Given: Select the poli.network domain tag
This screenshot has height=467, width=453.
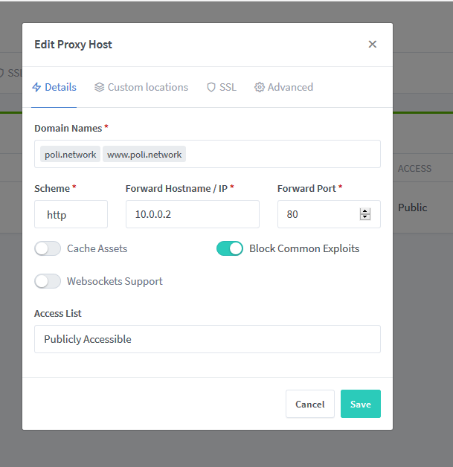Looking at the screenshot, I should coord(70,154).
